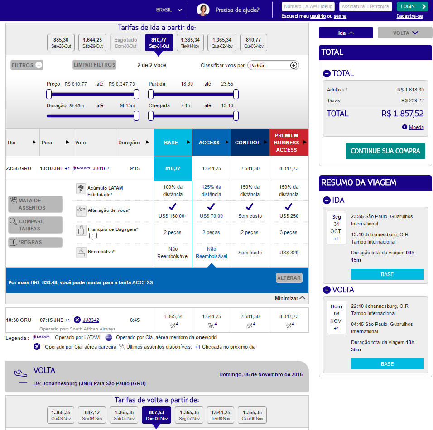The width and height of the screenshot is (433, 430).
Task: Open the *REGRAS fare rules
Action: click(35, 242)
